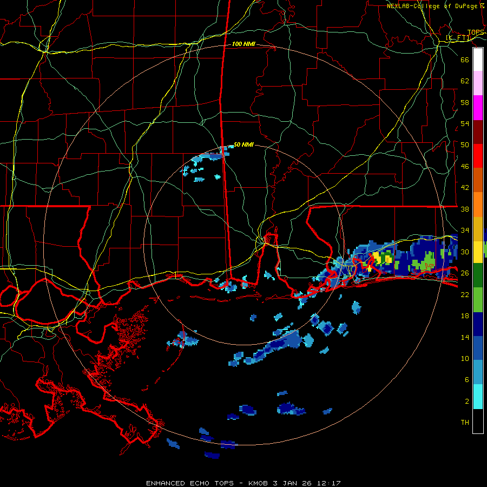Click the "50 NMI" range ring label
This screenshot has width=487, height=487.
coord(243,144)
